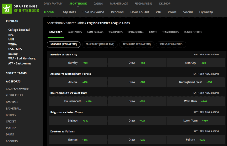Switch to the Player Futures tab

(x=193, y=32)
